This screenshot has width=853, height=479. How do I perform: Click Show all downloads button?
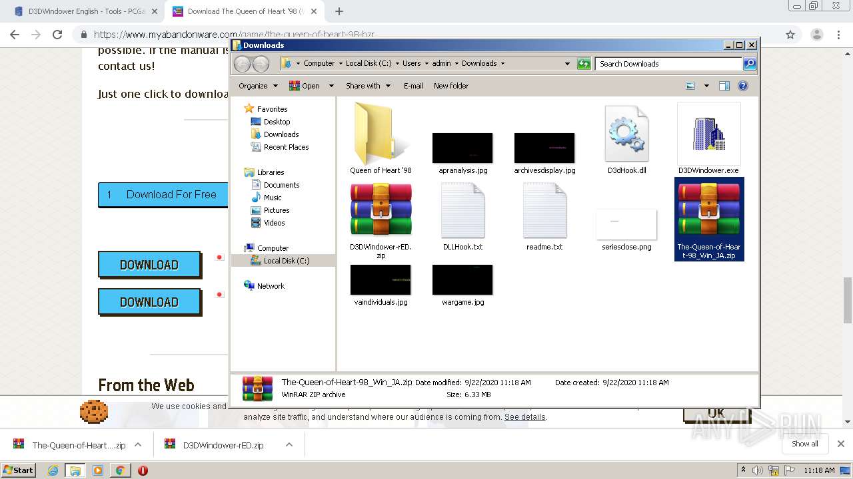805,444
